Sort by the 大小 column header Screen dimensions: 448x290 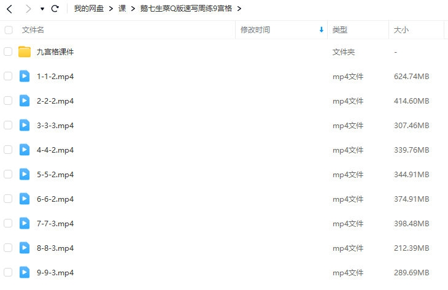(x=401, y=29)
